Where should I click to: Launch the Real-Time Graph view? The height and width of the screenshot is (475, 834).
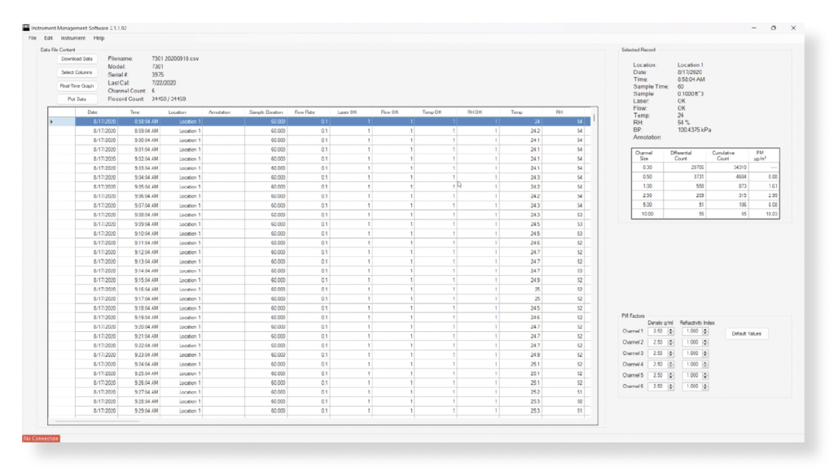coord(77,85)
